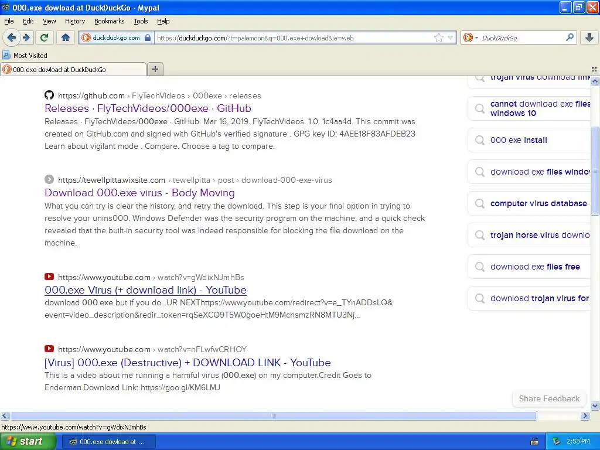
Task: Click the horizontal scrollbar right arrow
Action: 585,415
